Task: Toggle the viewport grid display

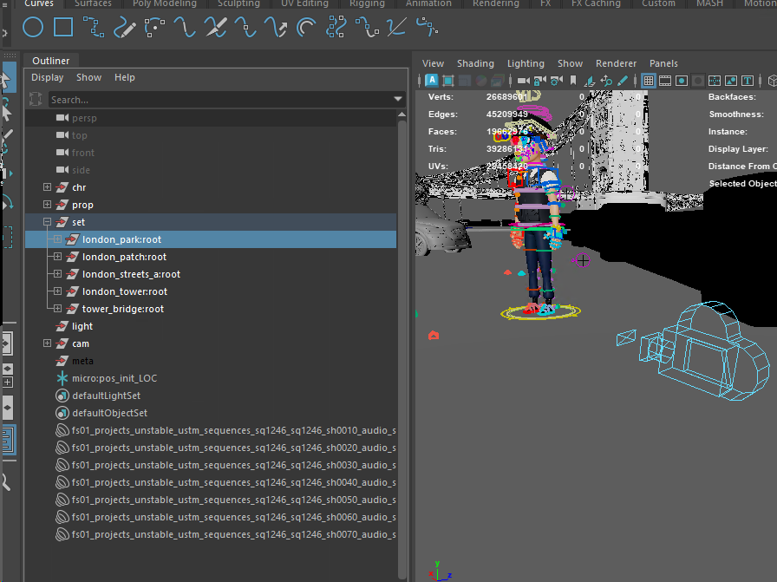Action: 648,81
